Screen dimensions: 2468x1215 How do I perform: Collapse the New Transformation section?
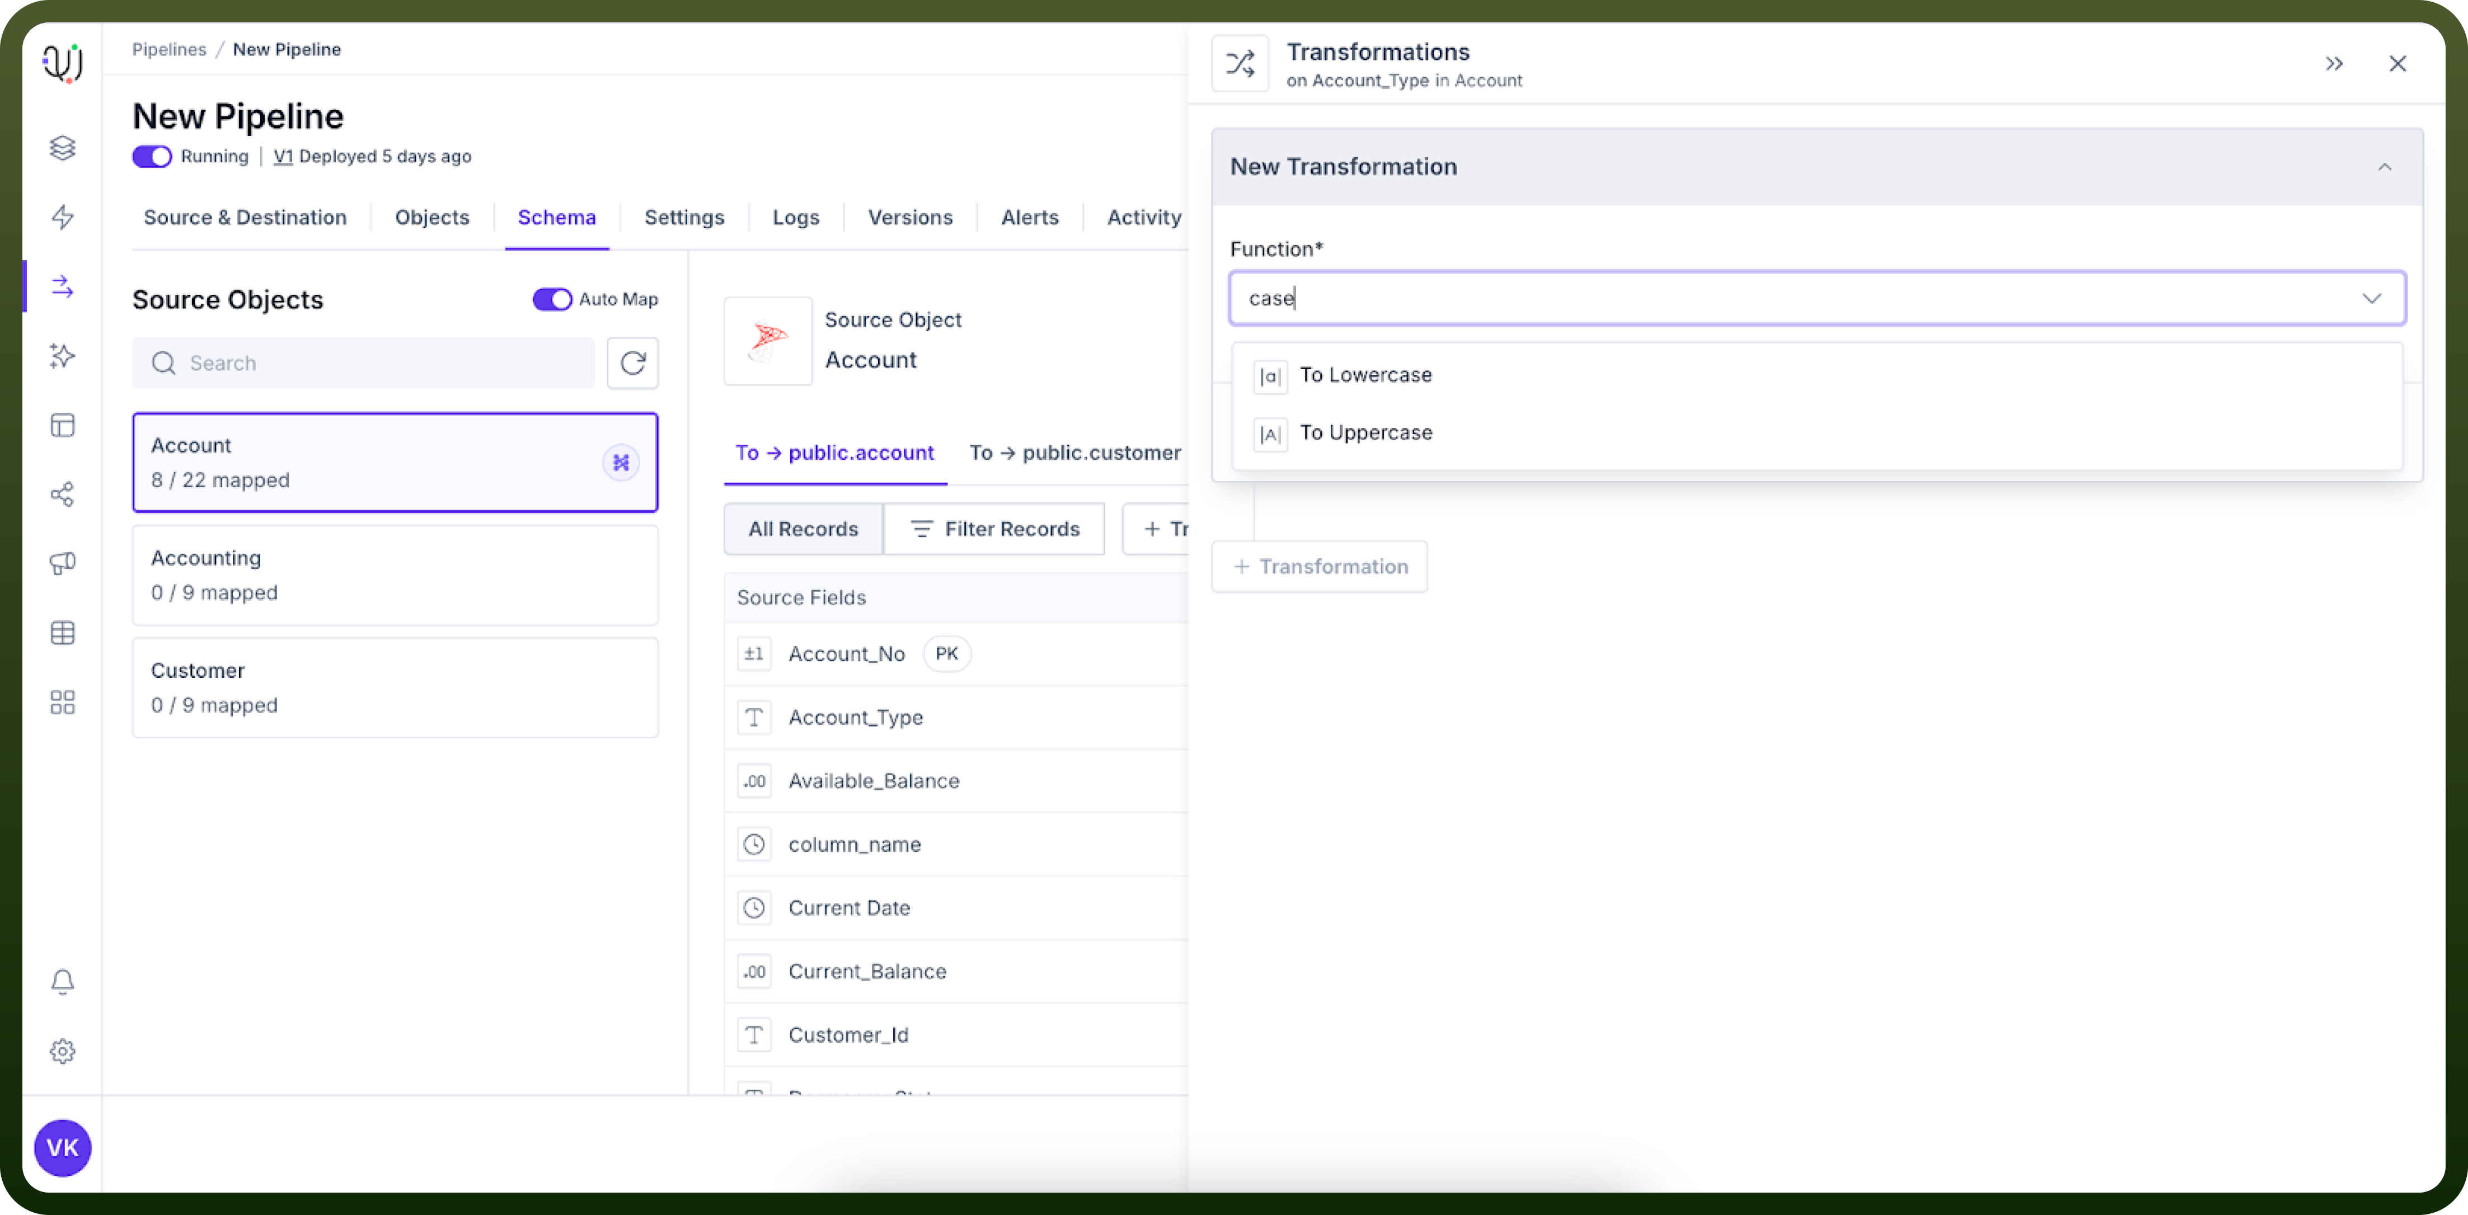click(x=2385, y=167)
